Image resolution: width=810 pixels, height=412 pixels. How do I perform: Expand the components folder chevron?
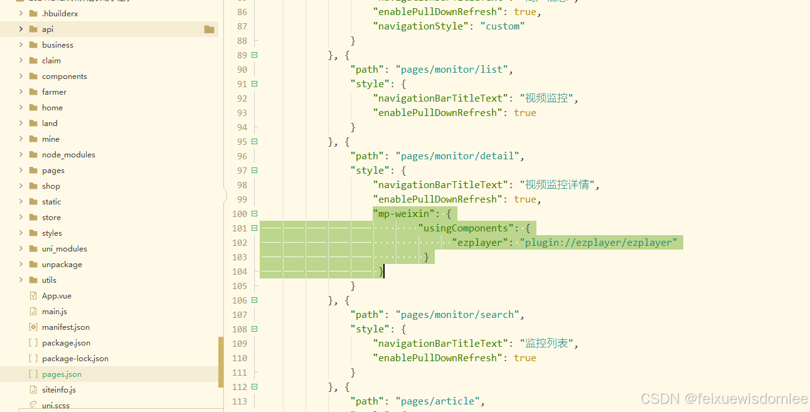point(21,76)
